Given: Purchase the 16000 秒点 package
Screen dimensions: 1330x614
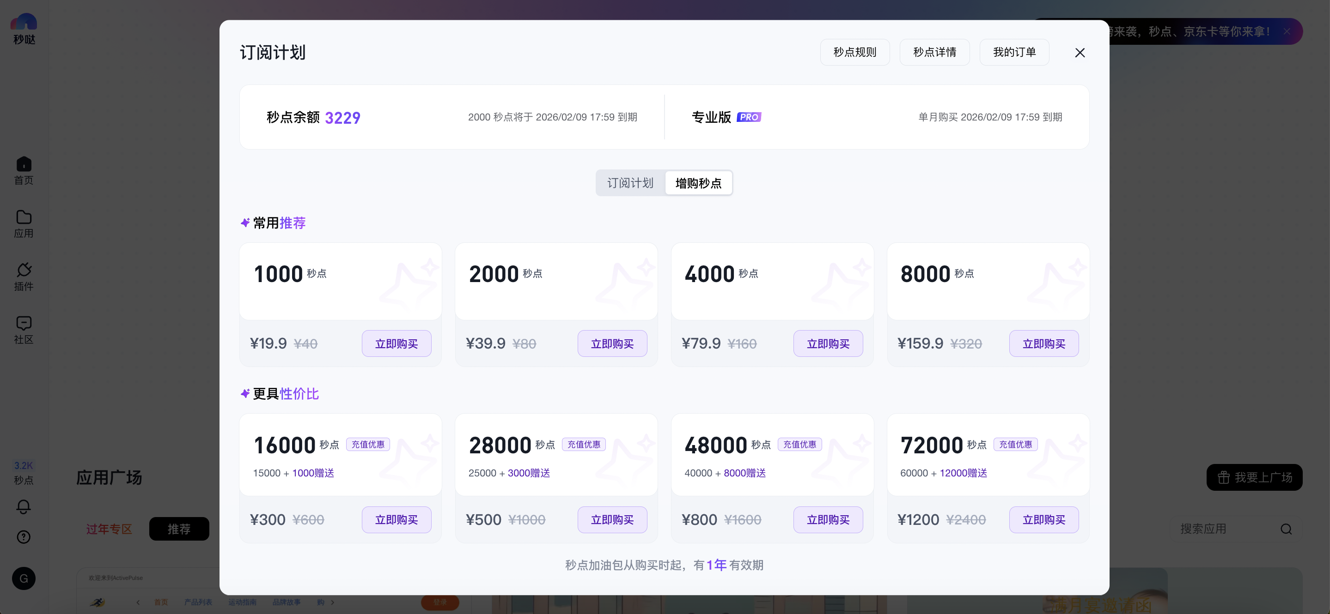Looking at the screenshot, I should (396, 519).
